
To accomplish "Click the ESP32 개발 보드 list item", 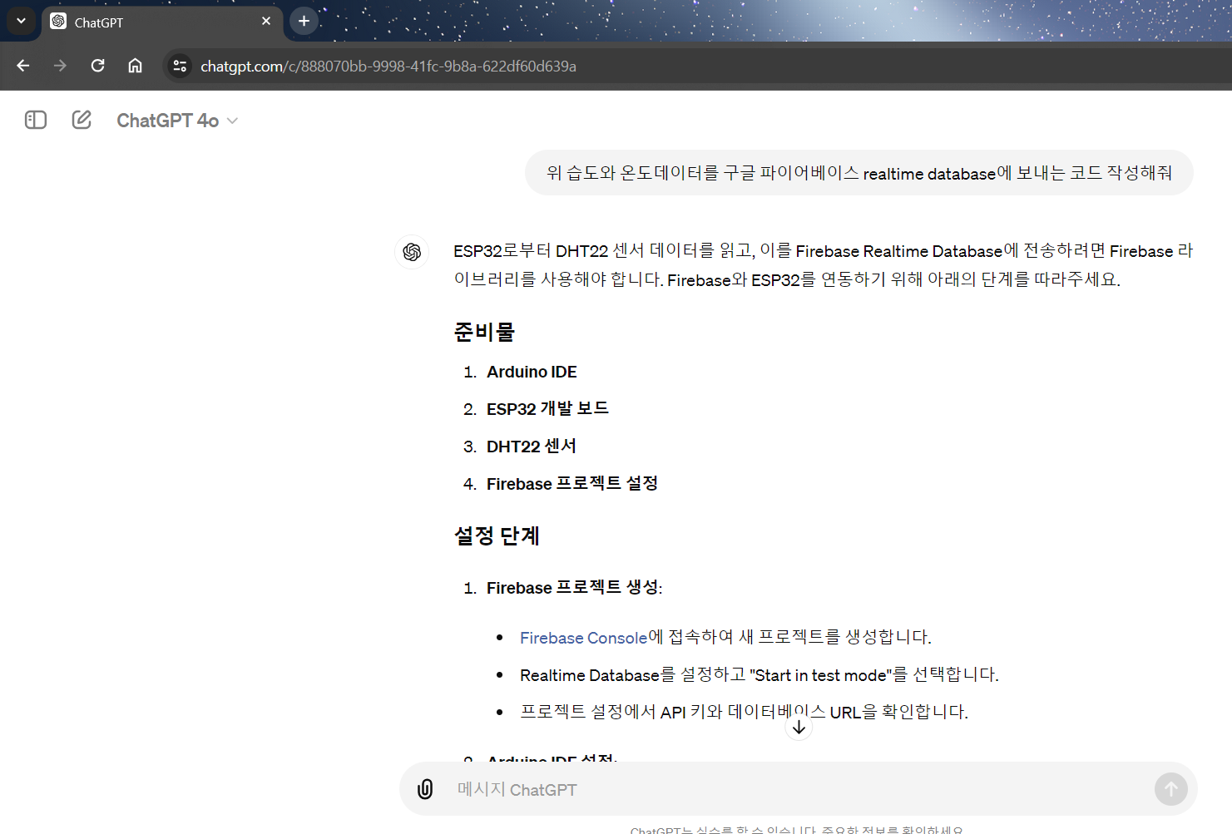I will (547, 409).
